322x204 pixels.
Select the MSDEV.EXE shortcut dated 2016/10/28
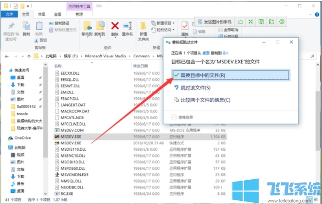(140, 143)
